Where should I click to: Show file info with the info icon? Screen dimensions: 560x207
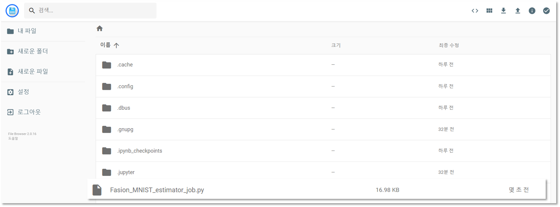[x=532, y=11]
